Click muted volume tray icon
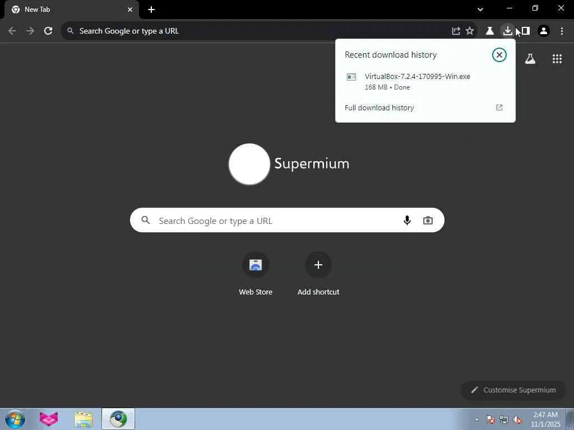The width and height of the screenshot is (574, 430). coord(517,419)
